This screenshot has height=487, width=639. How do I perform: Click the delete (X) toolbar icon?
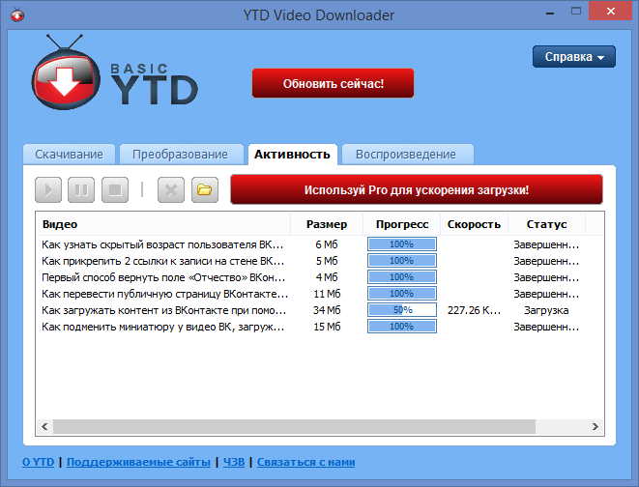tap(171, 189)
